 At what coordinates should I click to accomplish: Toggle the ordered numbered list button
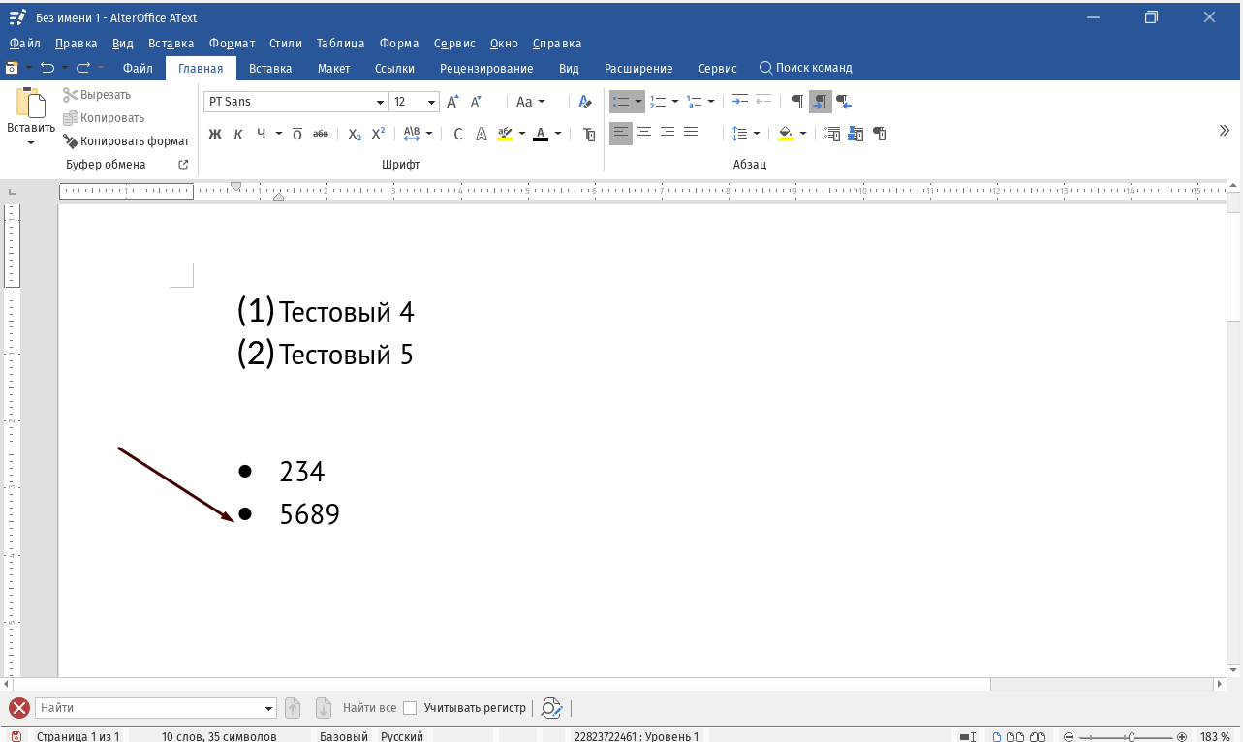tap(658, 102)
